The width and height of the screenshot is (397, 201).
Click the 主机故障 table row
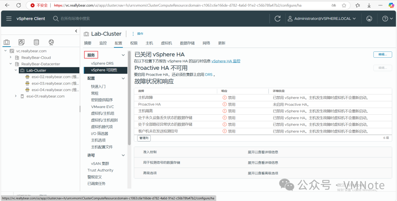263,97
